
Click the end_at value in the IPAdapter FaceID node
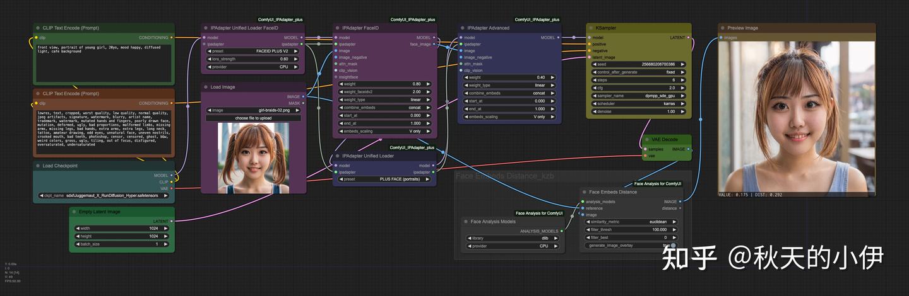(x=384, y=123)
